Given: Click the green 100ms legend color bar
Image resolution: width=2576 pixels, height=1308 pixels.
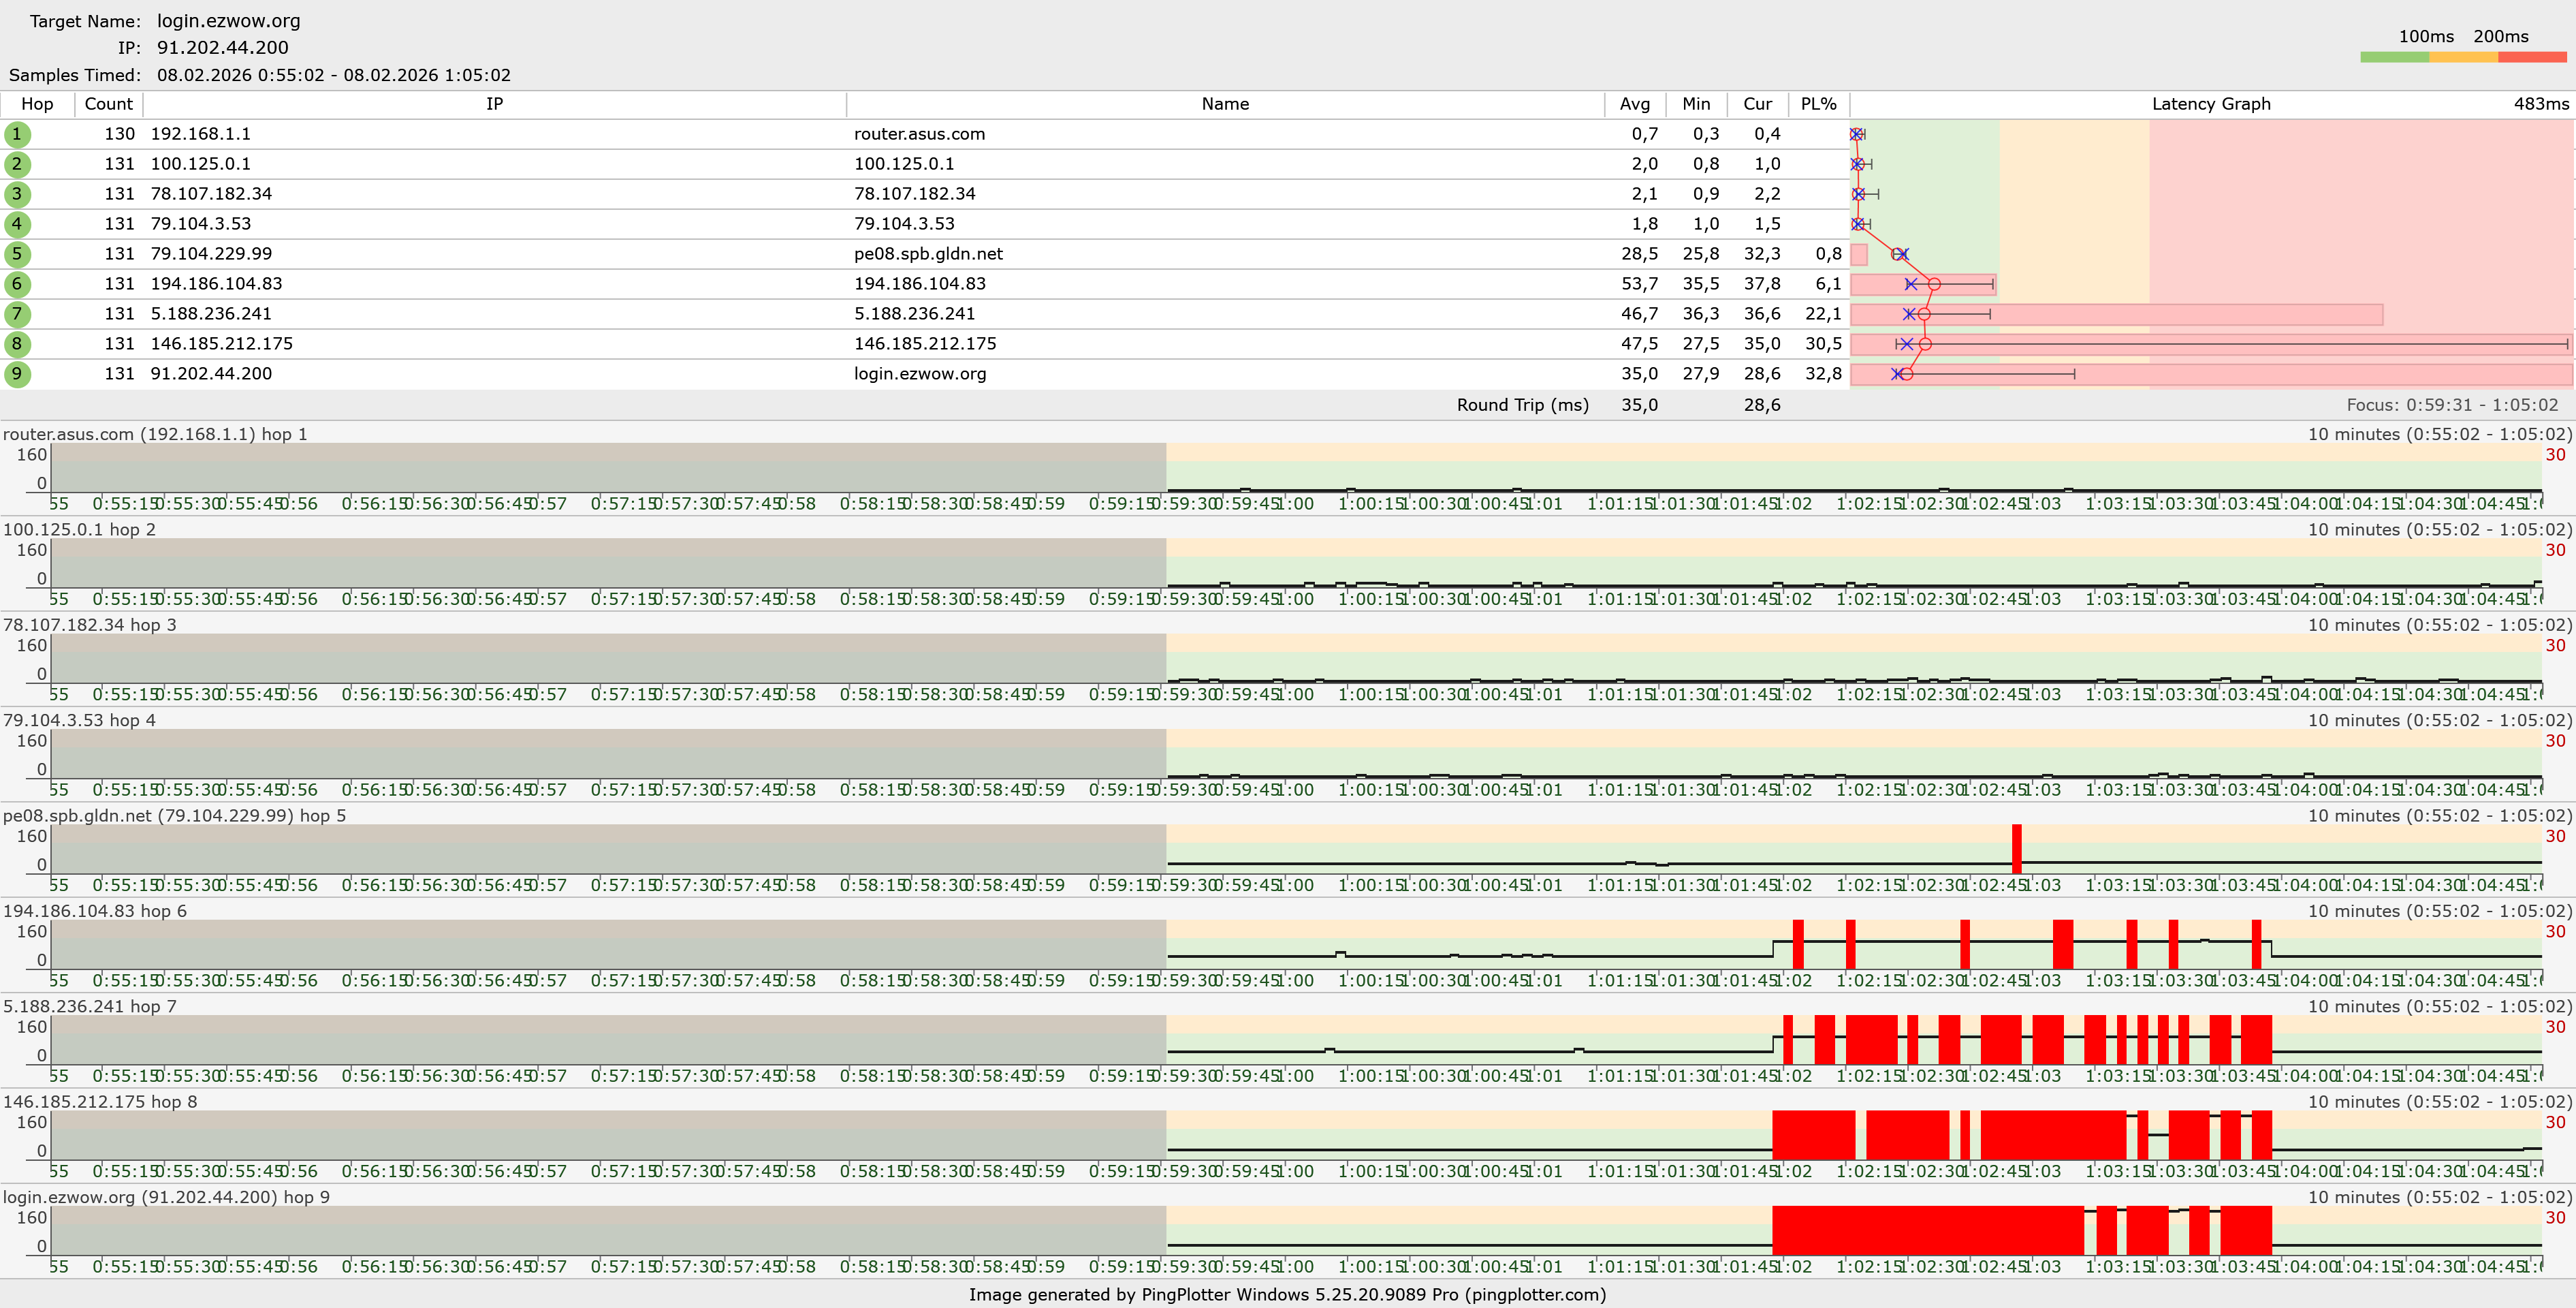Looking at the screenshot, I should [x=2394, y=58].
